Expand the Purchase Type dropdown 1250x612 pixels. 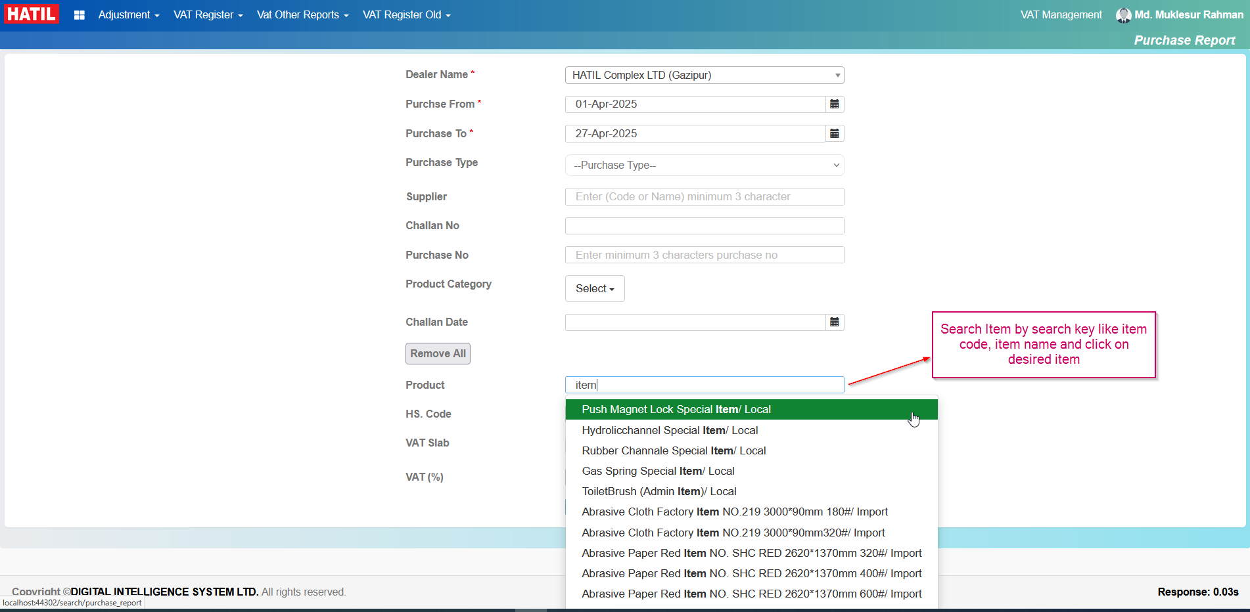(705, 165)
